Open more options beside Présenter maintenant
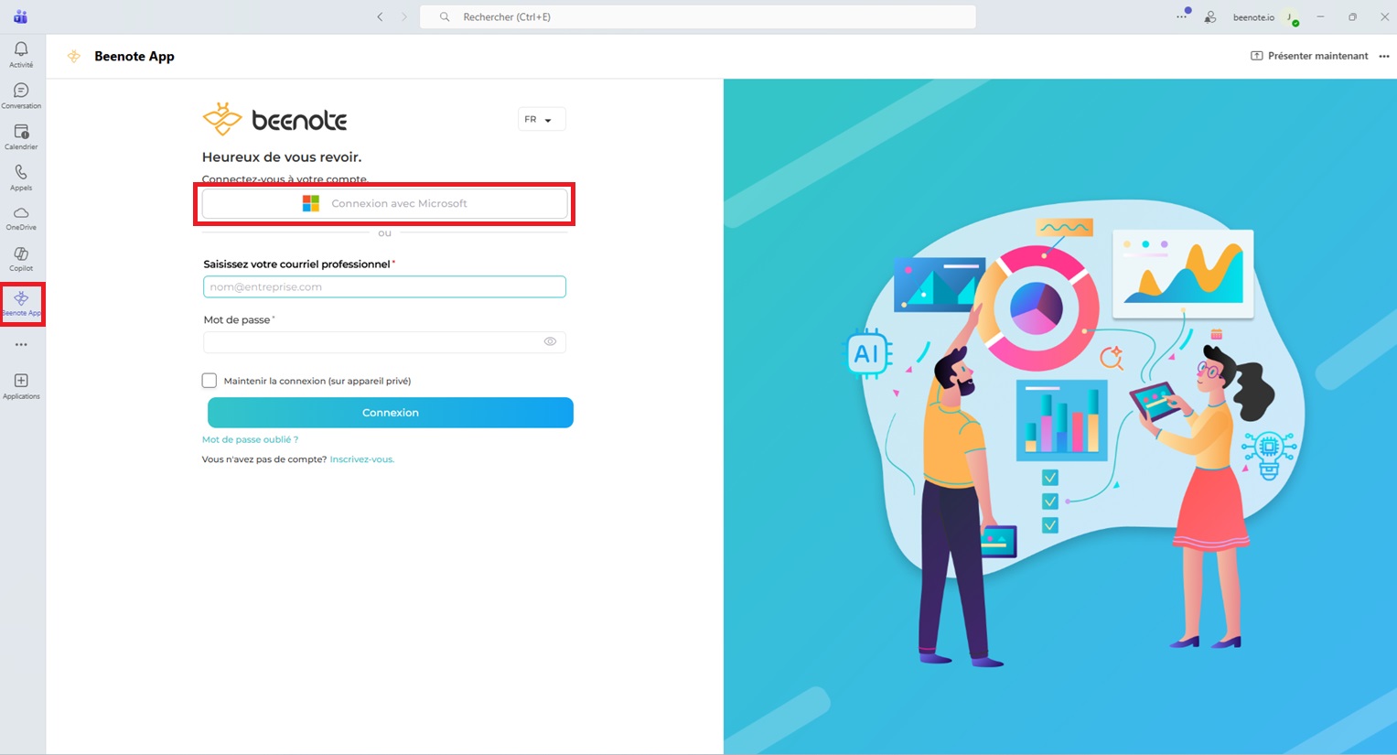 [x=1383, y=57]
